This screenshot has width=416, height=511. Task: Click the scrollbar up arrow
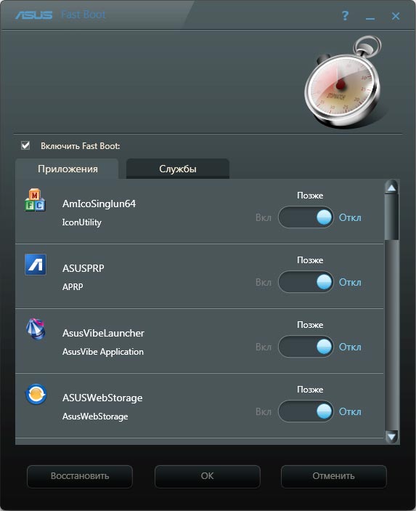click(x=391, y=188)
